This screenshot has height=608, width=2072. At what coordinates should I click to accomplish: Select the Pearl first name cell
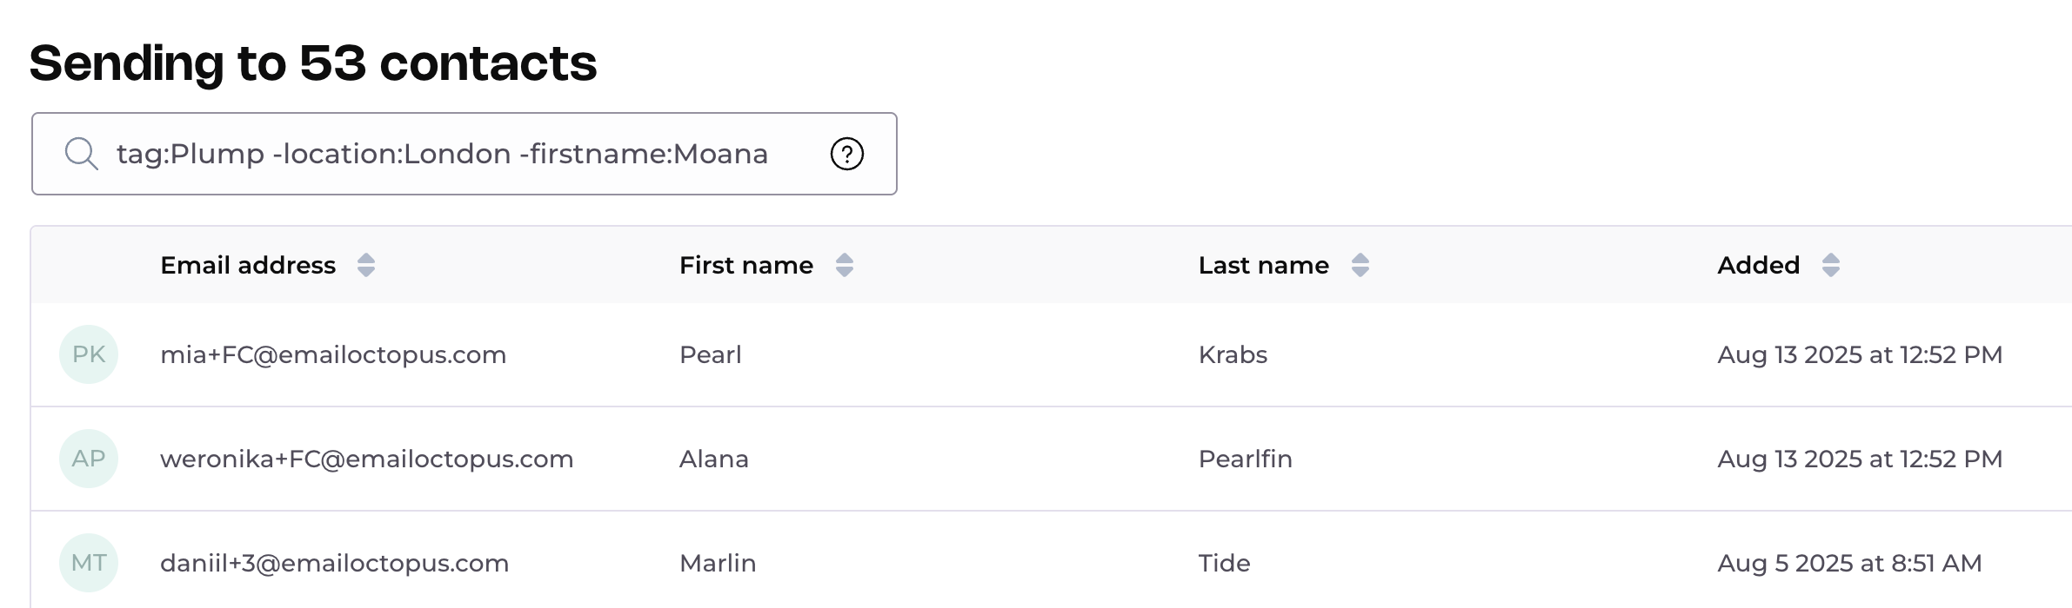pyautogui.click(x=710, y=354)
